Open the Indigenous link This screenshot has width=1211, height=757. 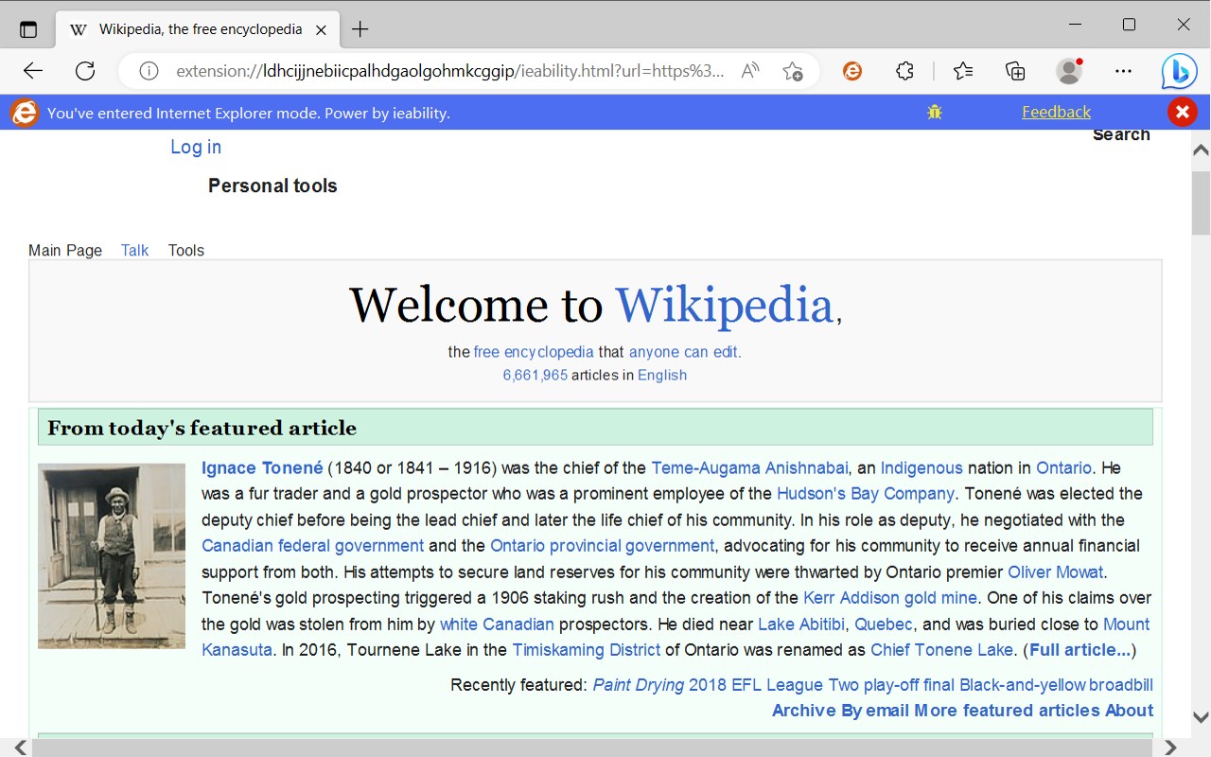point(921,467)
